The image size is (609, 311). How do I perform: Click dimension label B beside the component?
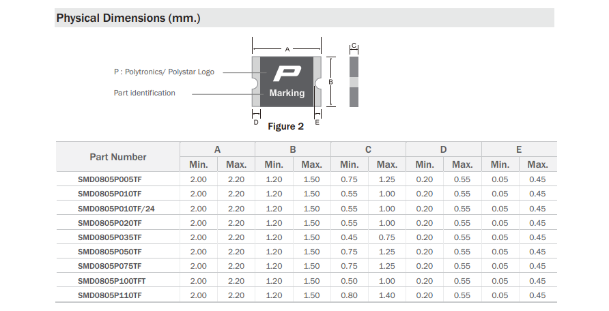(330, 82)
